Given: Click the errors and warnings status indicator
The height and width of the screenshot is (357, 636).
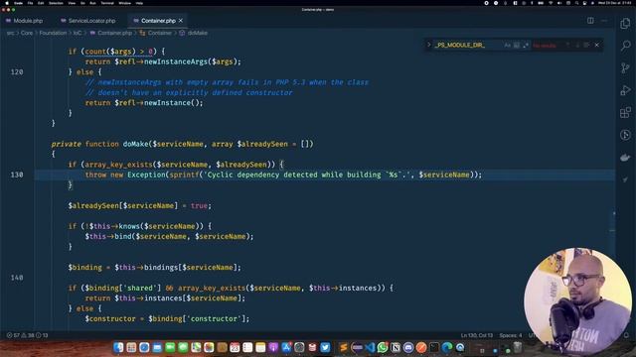Looking at the screenshot, I should tap(27, 335).
